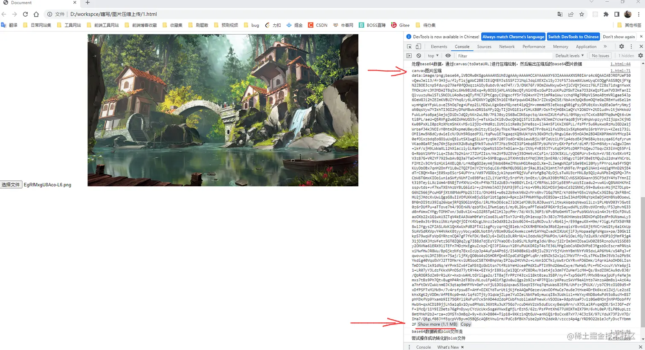Open the 日常网站集 bookmark folder
This screenshot has width=645, height=350.
(37, 25)
